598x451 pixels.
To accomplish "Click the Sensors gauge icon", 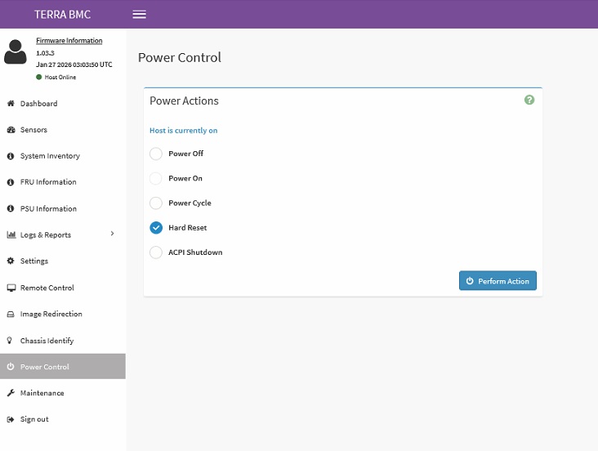I will tap(11, 130).
